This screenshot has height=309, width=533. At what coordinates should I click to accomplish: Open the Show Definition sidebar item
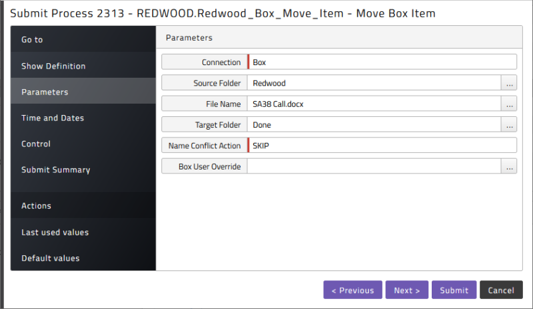click(x=83, y=66)
